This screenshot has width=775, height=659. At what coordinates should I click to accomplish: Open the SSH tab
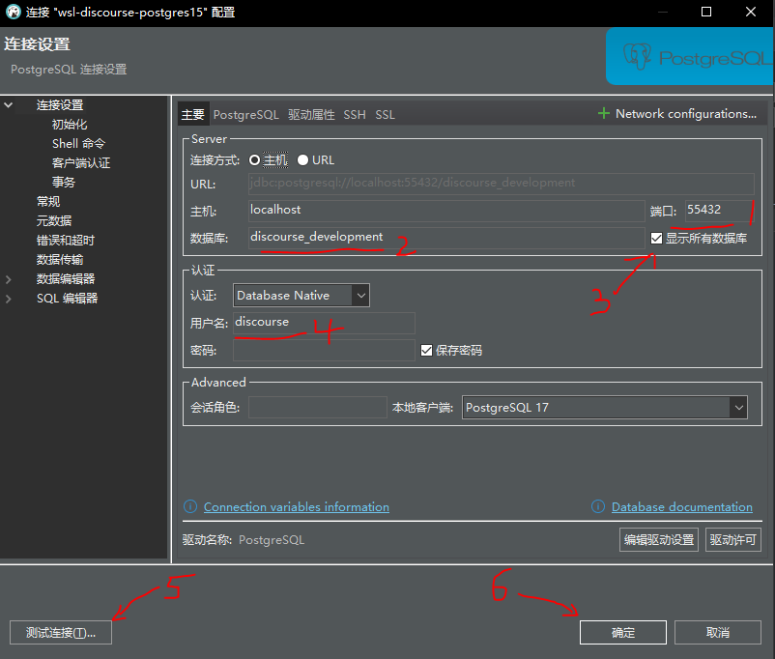coord(355,115)
